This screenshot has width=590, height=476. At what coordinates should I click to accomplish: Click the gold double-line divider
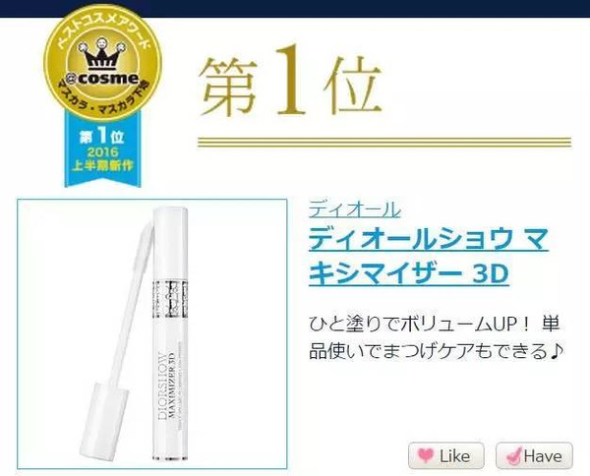pos(384,142)
